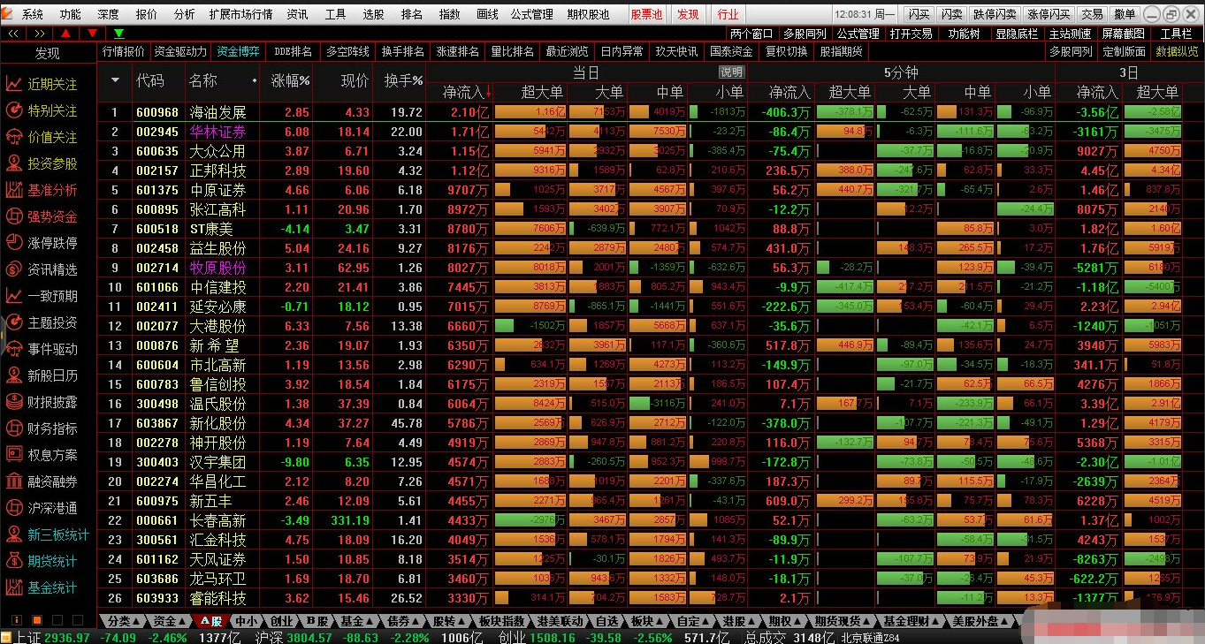Expand the 基金▲ bottom tab menu
The width and height of the screenshot is (1205, 644).
[x=355, y=621]
